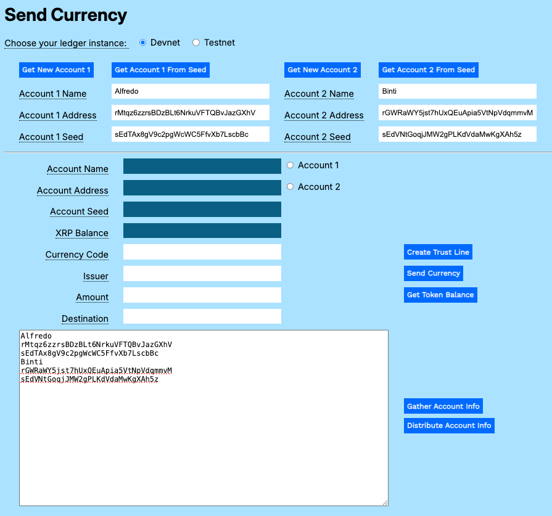Click the Choose your ledger instance link

pyautogui.click(x=66, y=43)
